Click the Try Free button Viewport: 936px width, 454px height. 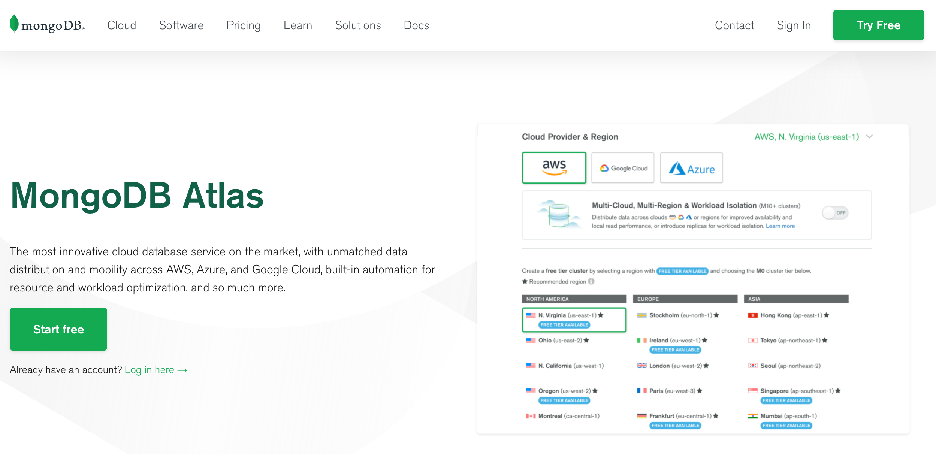point(878,25)
